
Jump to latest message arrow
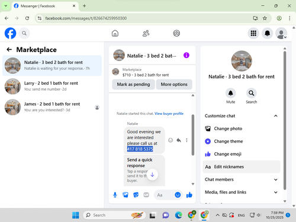pos(152,175)
